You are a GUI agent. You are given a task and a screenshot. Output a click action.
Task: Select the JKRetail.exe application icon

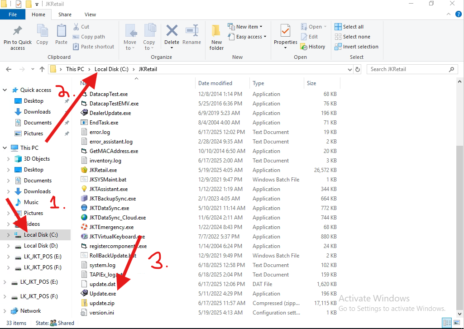84,170
